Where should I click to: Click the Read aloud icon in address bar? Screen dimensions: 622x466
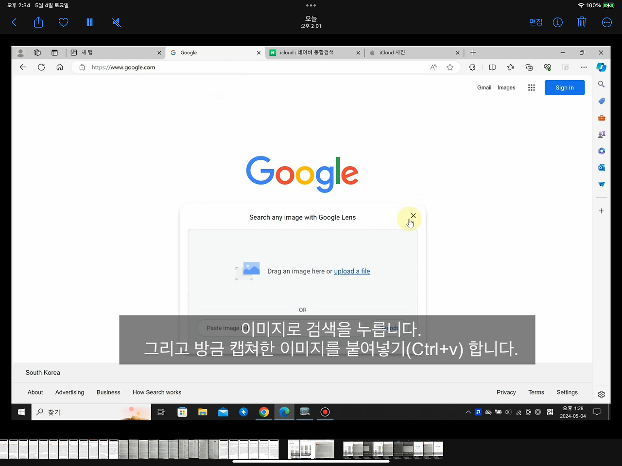click(x=433, y=67)
